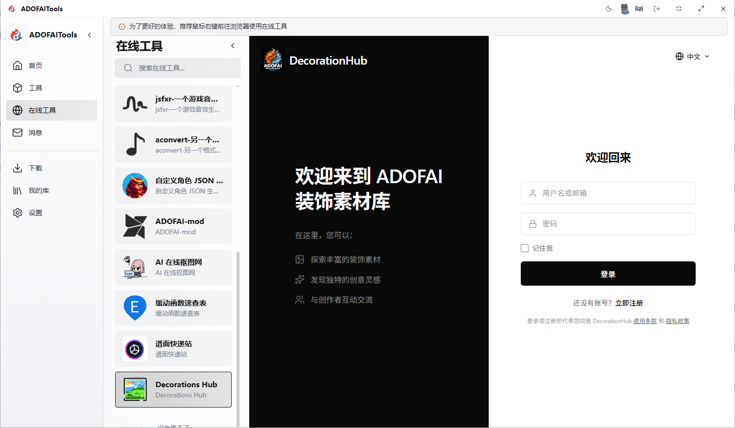735x428 pixels.
Task: Click the info icon in the notice banner
Action: pyautogui.click(x=122, y=27)
